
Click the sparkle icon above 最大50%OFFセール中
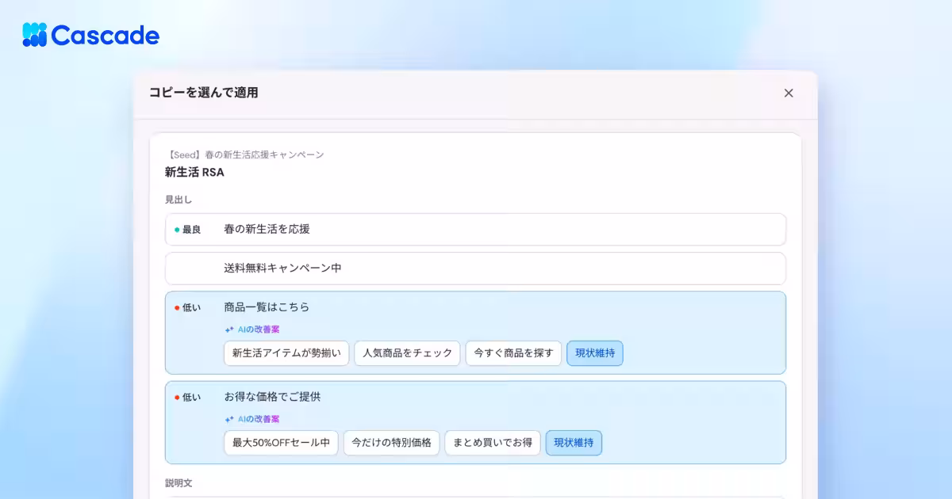229,419
